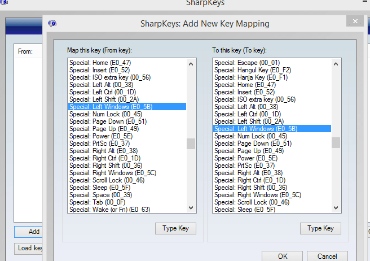Select Page Down (E0_51) in From key list
Viewport: 370px width, 261px height.
point(127,121)
